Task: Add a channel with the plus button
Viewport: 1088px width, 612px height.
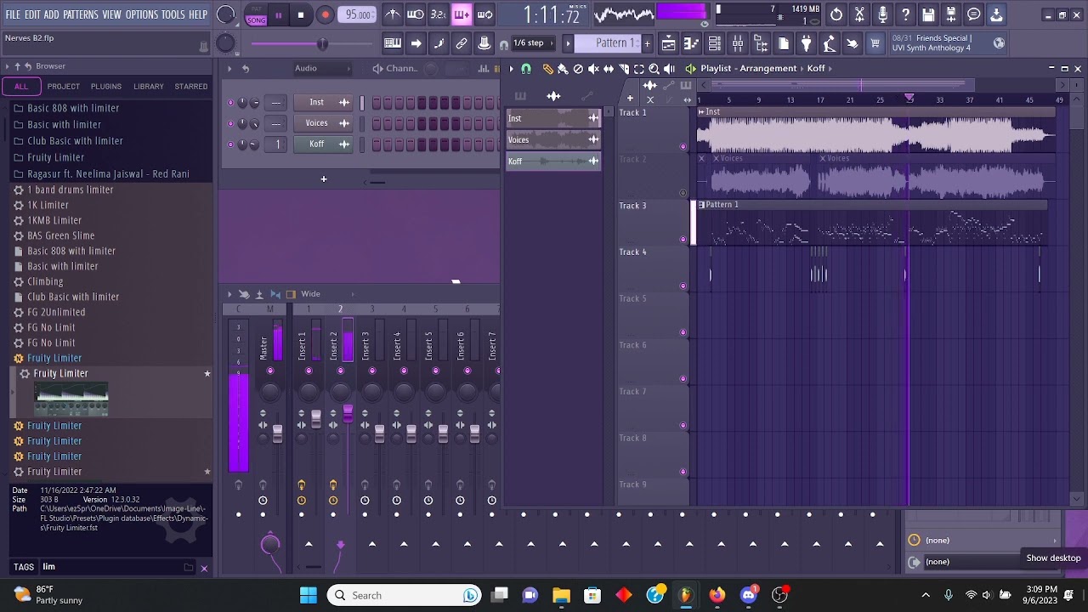Action: pos(323,179)
